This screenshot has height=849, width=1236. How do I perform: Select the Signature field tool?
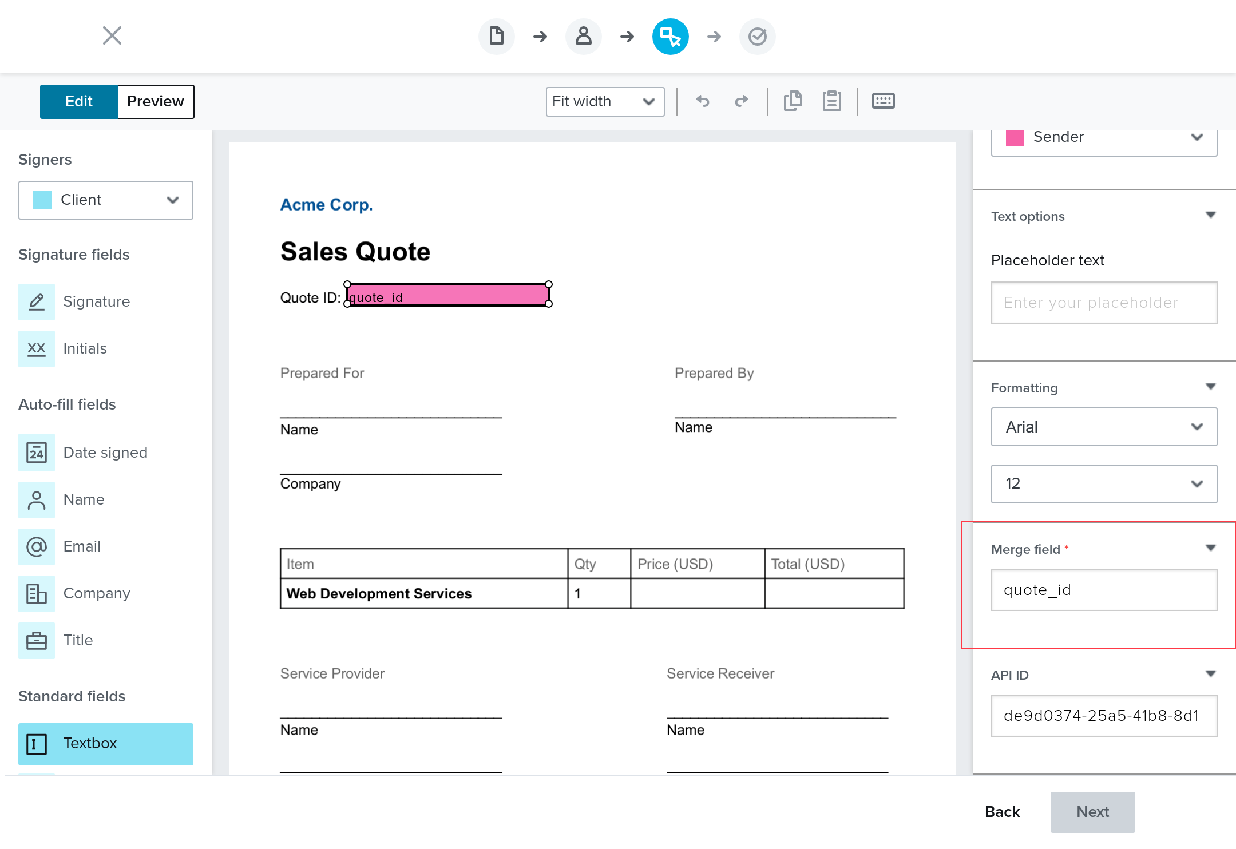96,301
